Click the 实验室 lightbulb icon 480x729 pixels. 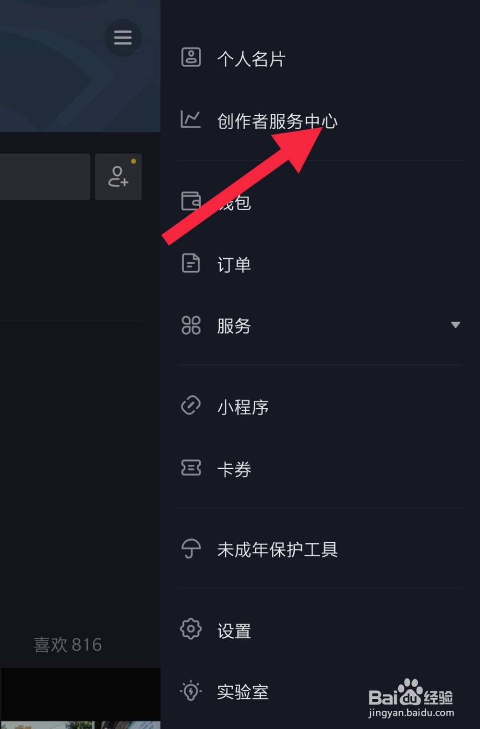[x=191, y=691]
